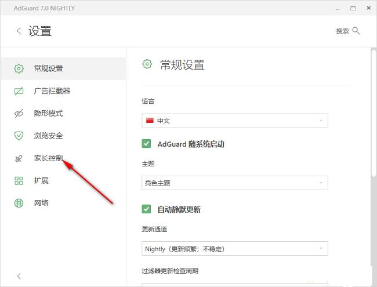
Task: Expand the 主题 theme dropdown
Action: pyautogui.click(x=235, y=183)
